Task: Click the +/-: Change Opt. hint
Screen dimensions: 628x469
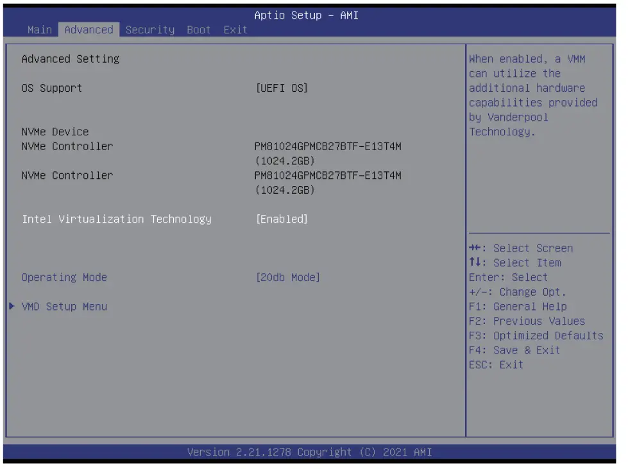Action: click(x=518, y=292)
